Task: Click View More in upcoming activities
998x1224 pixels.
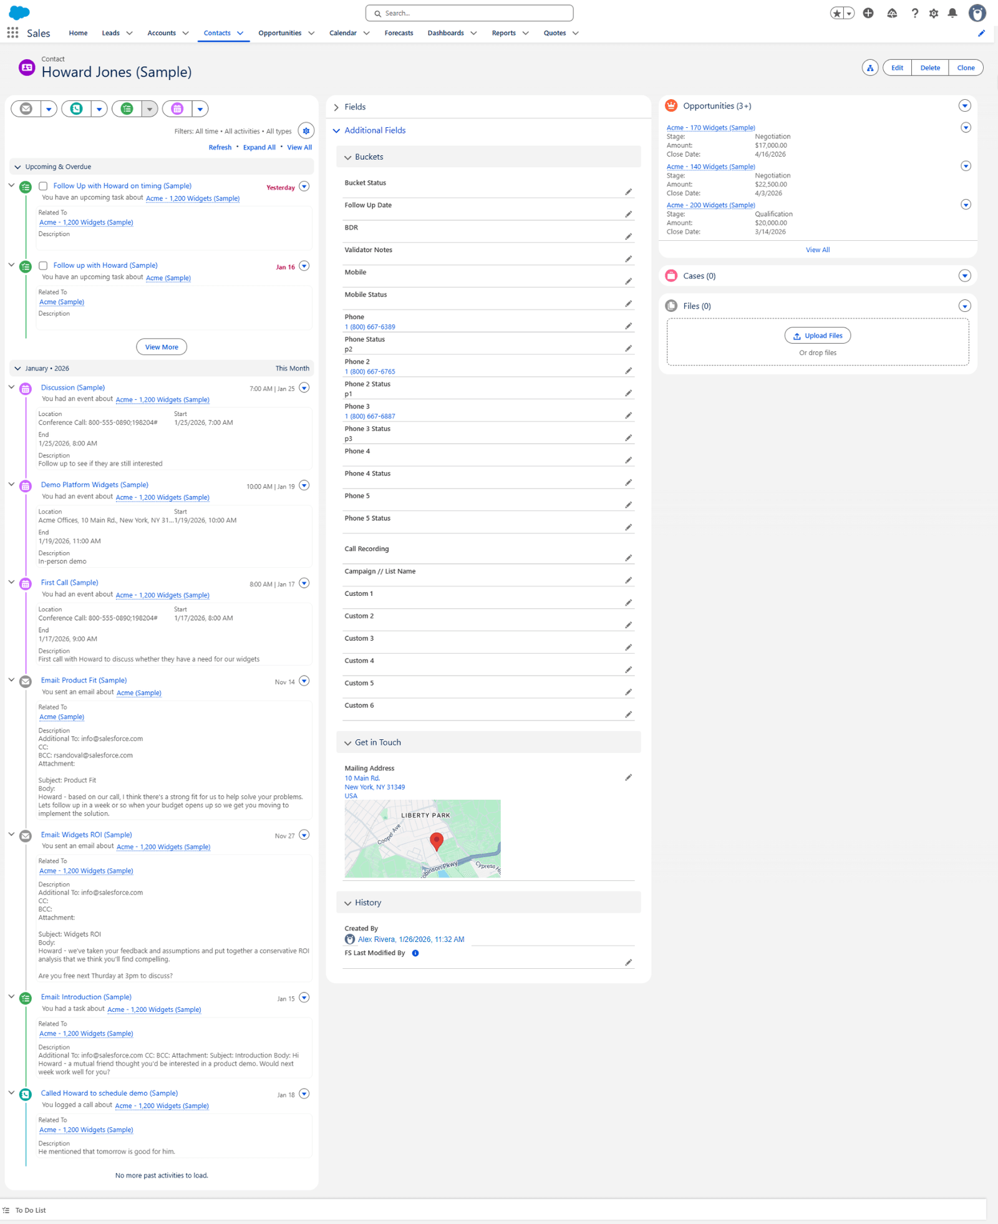Action: pyautogui.click(x=162, y=347)
